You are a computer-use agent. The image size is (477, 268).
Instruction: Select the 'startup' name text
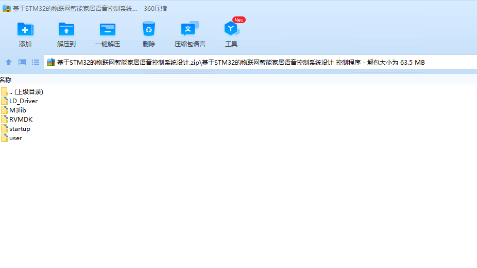[x=20, y=129]
